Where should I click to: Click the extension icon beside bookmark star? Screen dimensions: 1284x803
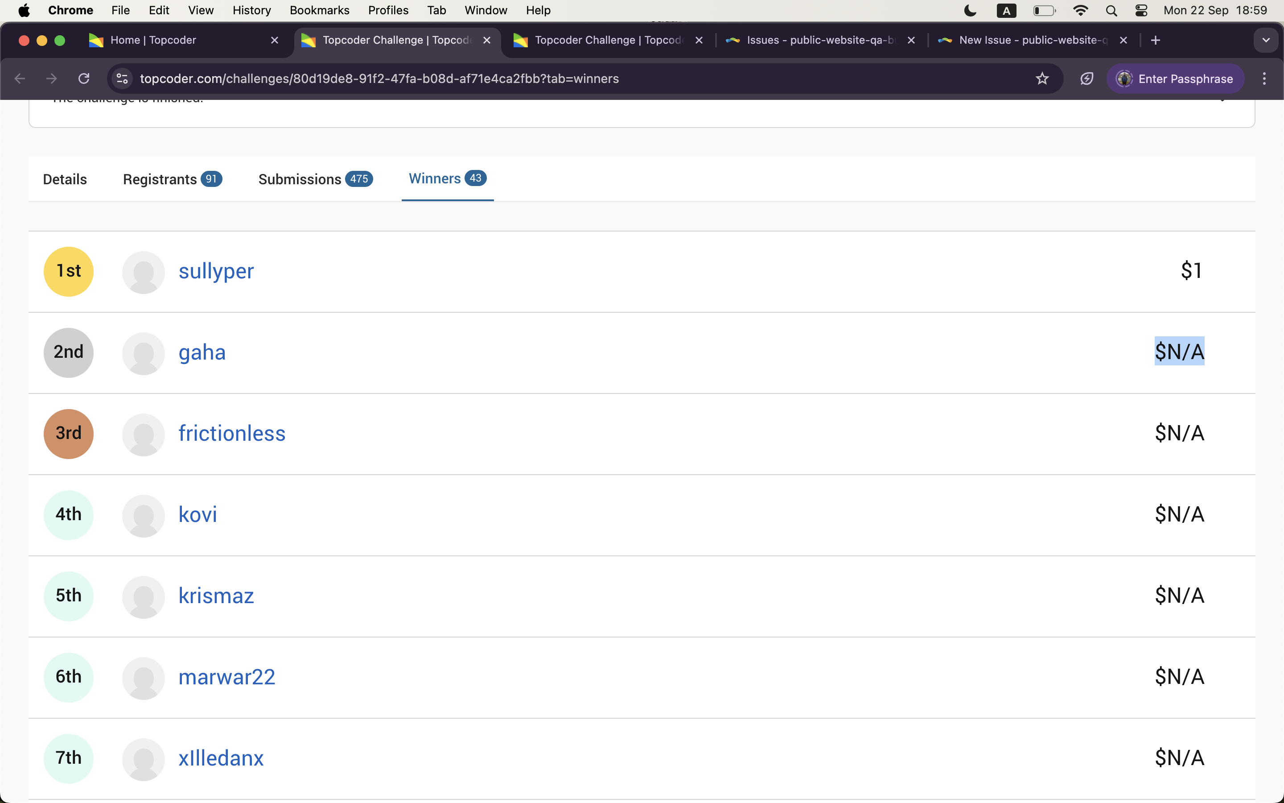(1086, 79)
